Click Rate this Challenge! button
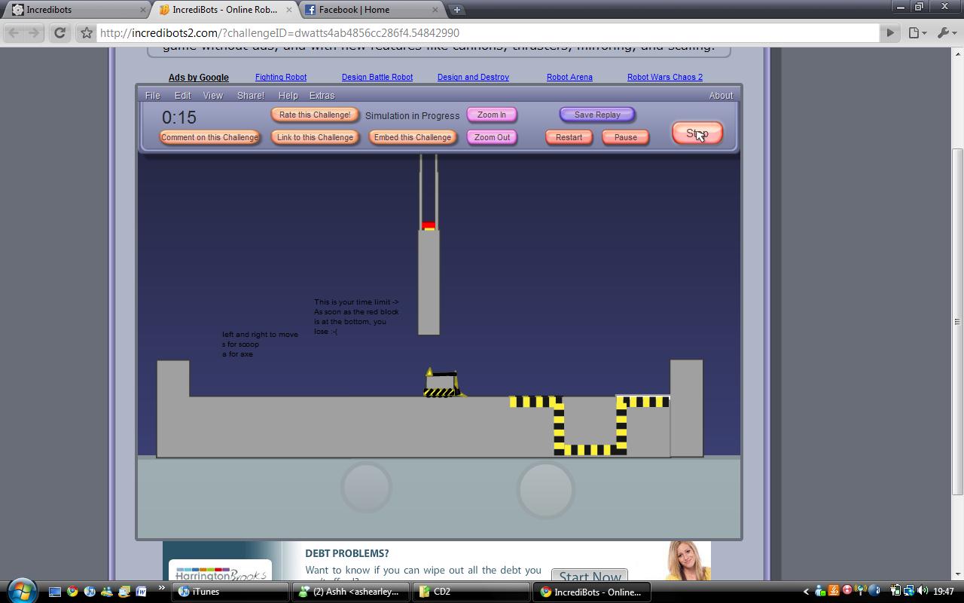The height and width of the screenshot is (603, 964). point(315,115)
